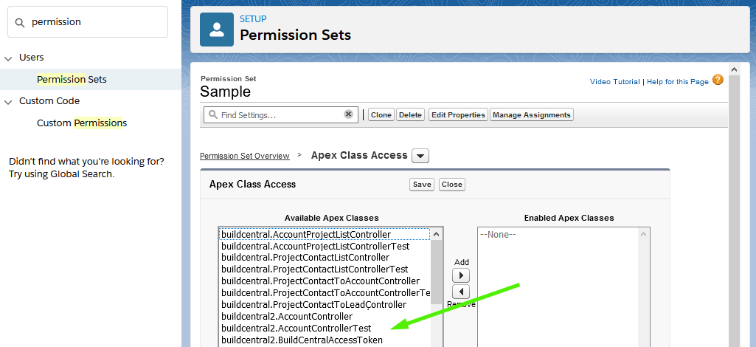This screenshot has height=347, width=756.
Task: Click the page scrollbar up arrow
Action: pos(734,69)
